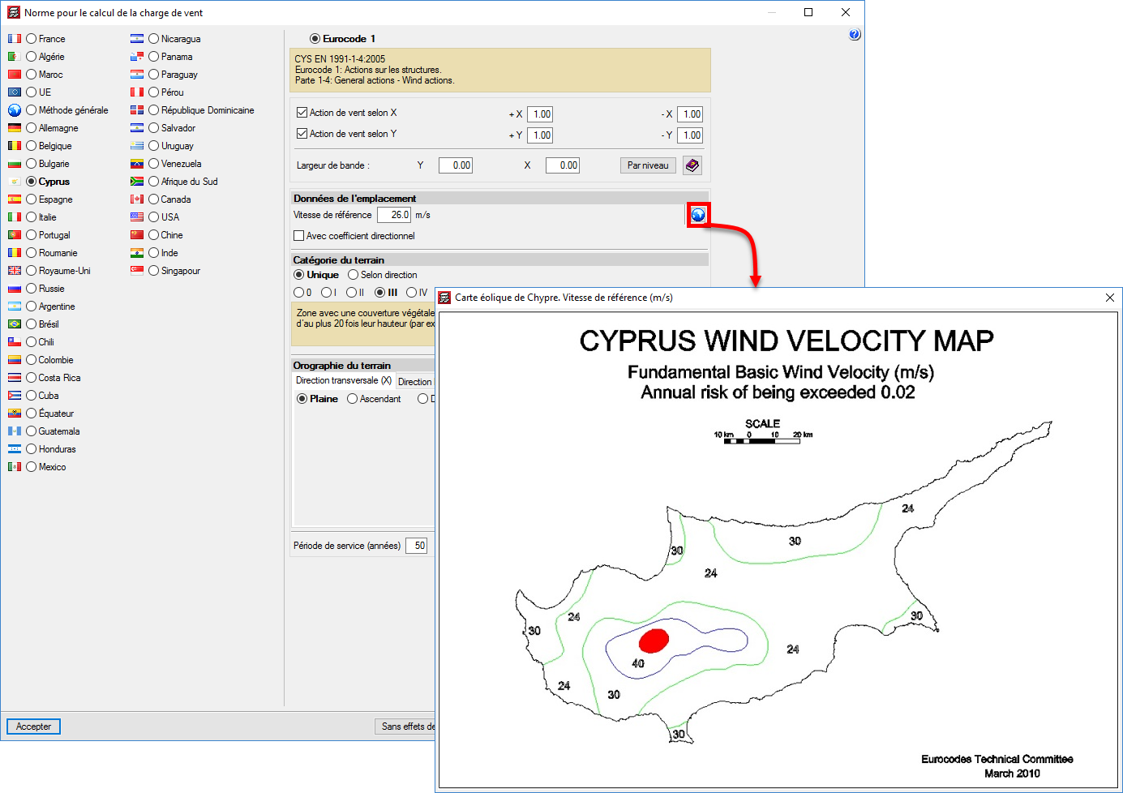Edit the Vitesse de référence value field
The width and height of the screenshot is (1123, 793).
click(394, 215)
